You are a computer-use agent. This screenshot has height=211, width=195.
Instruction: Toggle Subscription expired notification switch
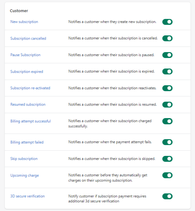(x=167, y=72)
